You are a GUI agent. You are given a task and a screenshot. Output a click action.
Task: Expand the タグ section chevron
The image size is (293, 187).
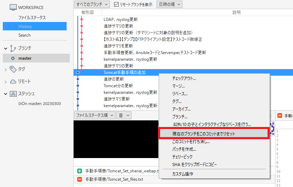click(x=6, y=70)
